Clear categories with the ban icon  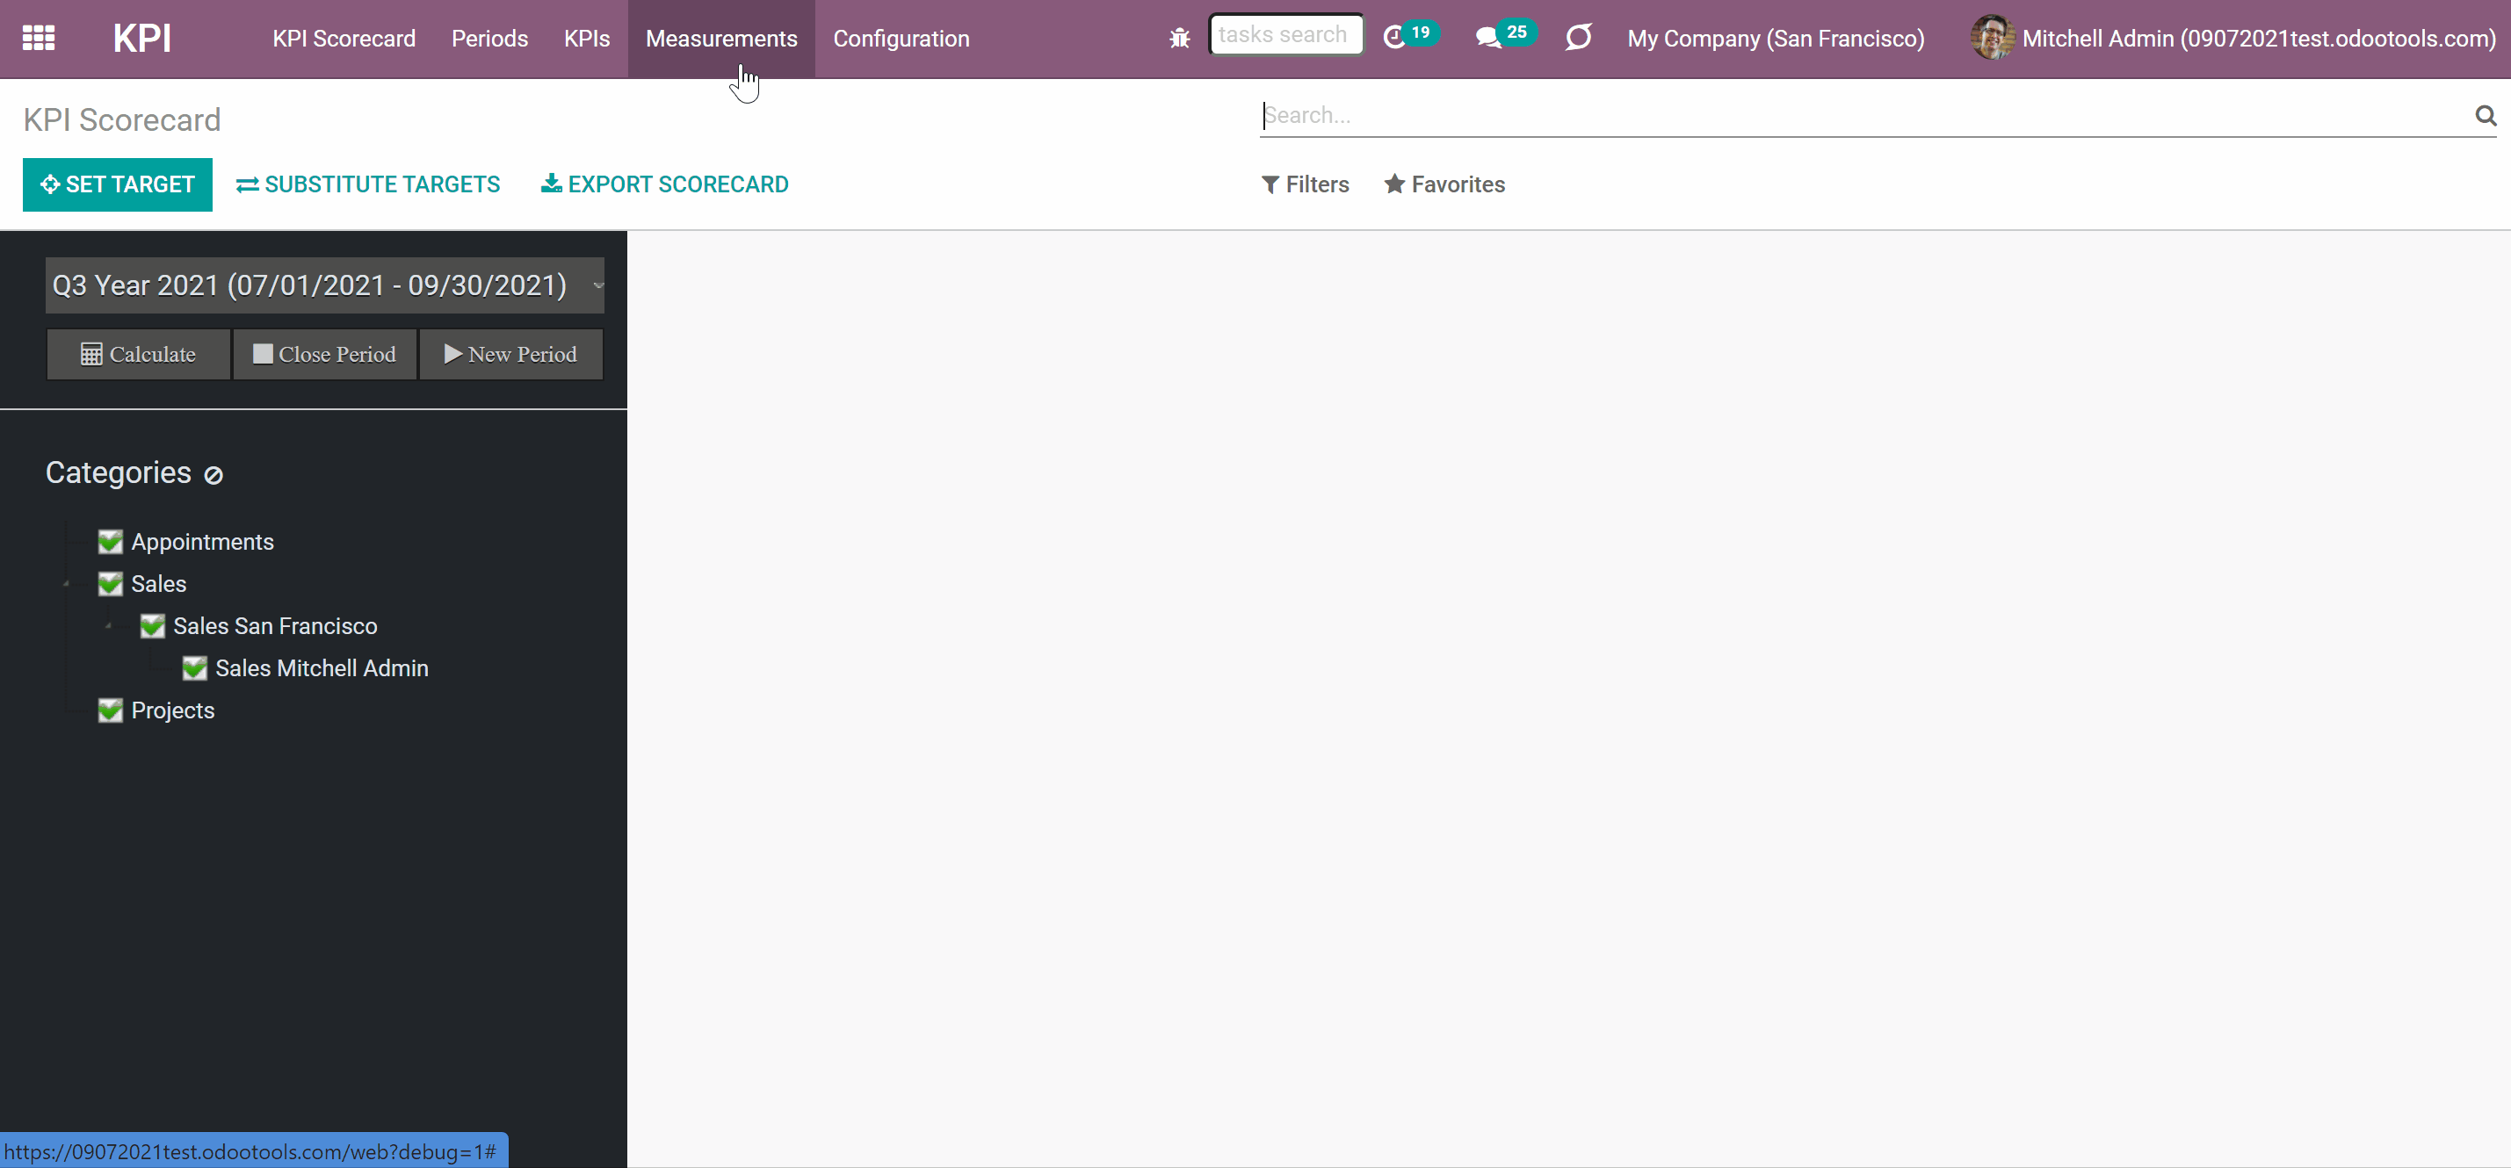click(x=213, y=475)
